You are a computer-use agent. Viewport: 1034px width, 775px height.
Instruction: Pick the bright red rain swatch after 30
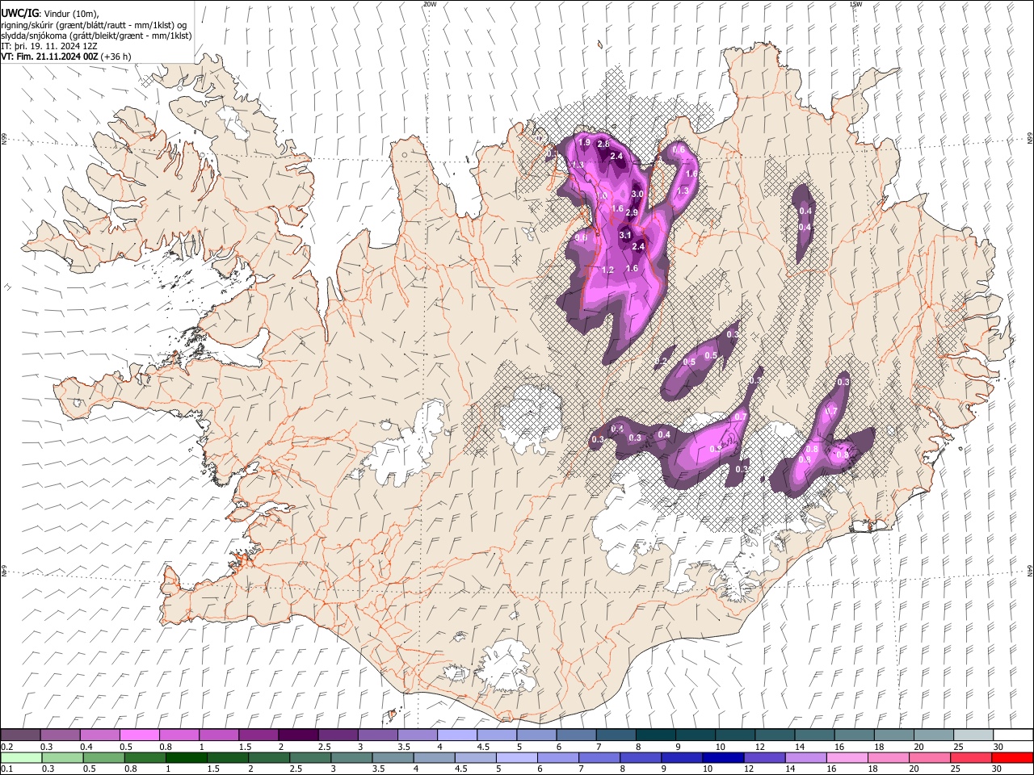(1012, 757)
